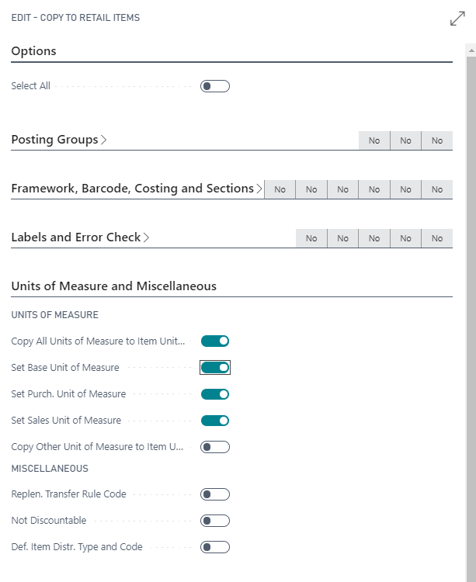Expand the Labels and Error Check section
476x582 pixels.
point(146,237)
